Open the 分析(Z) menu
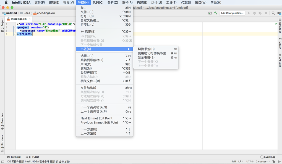282x164 pixels. pos(113,2)
